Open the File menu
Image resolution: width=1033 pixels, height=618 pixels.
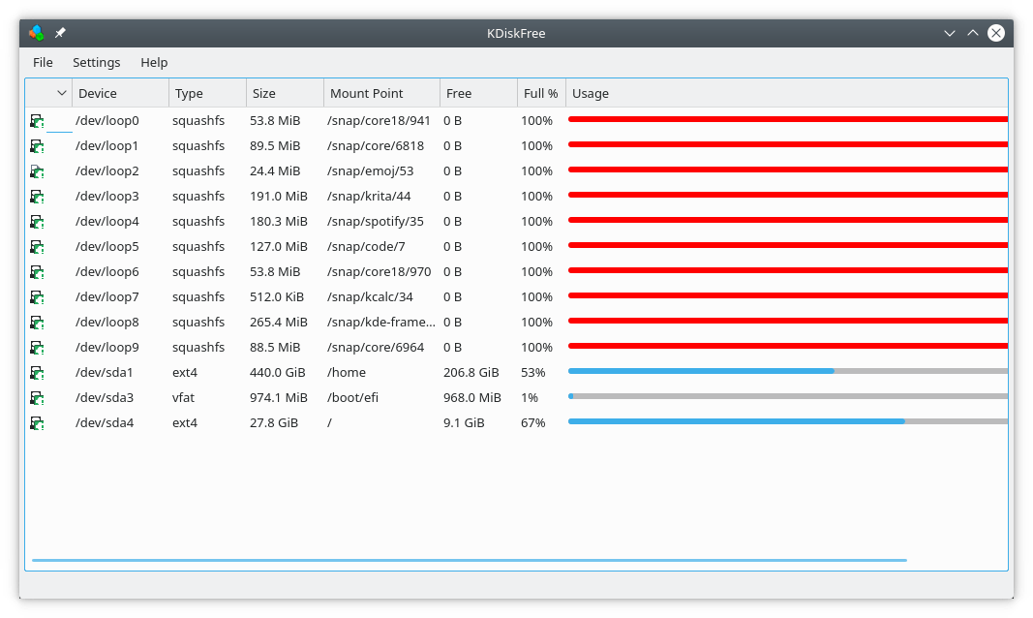43,62
